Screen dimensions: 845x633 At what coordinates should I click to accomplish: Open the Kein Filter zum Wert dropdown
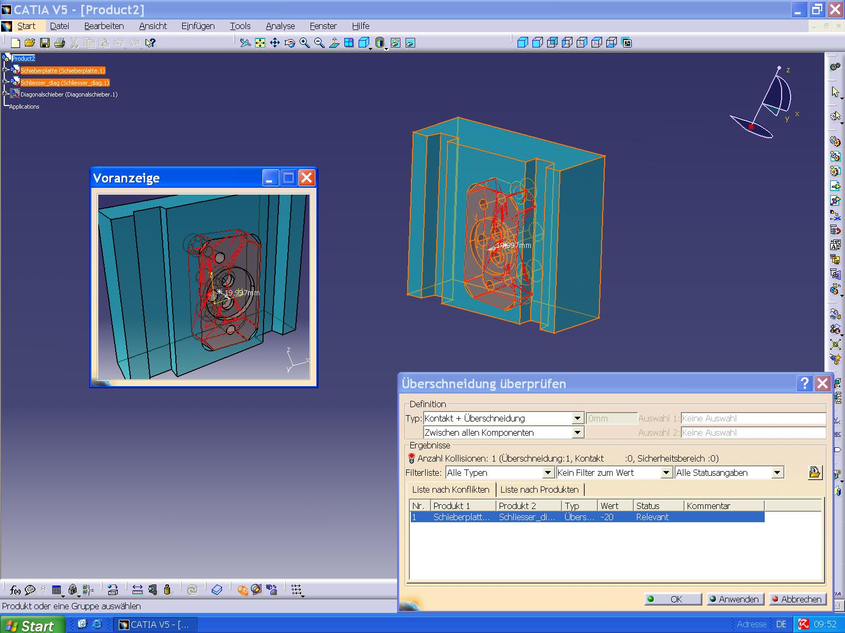[x=666, y=473]
